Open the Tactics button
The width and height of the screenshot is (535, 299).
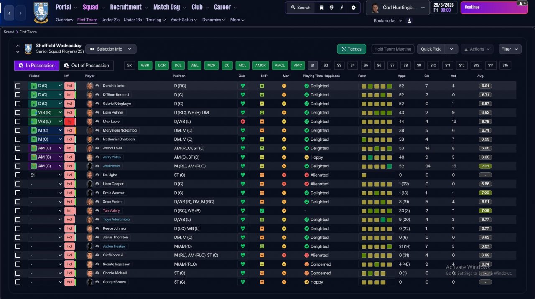(x=352, y=49)
